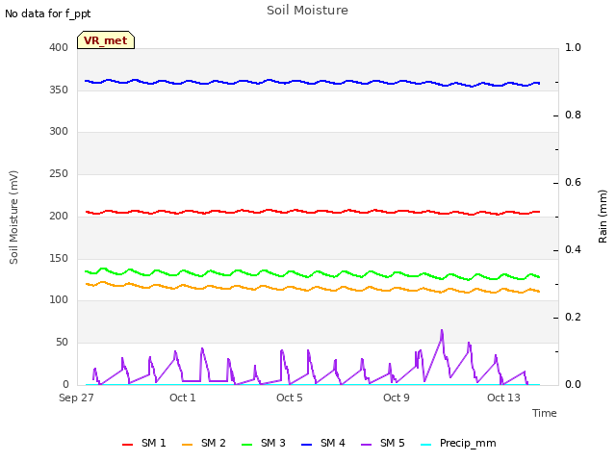Image resolution: width=616 pixels, height=462 pixels.
Task: Click the Oct 13 x-axis tick label
Action: tap(503, 398)
